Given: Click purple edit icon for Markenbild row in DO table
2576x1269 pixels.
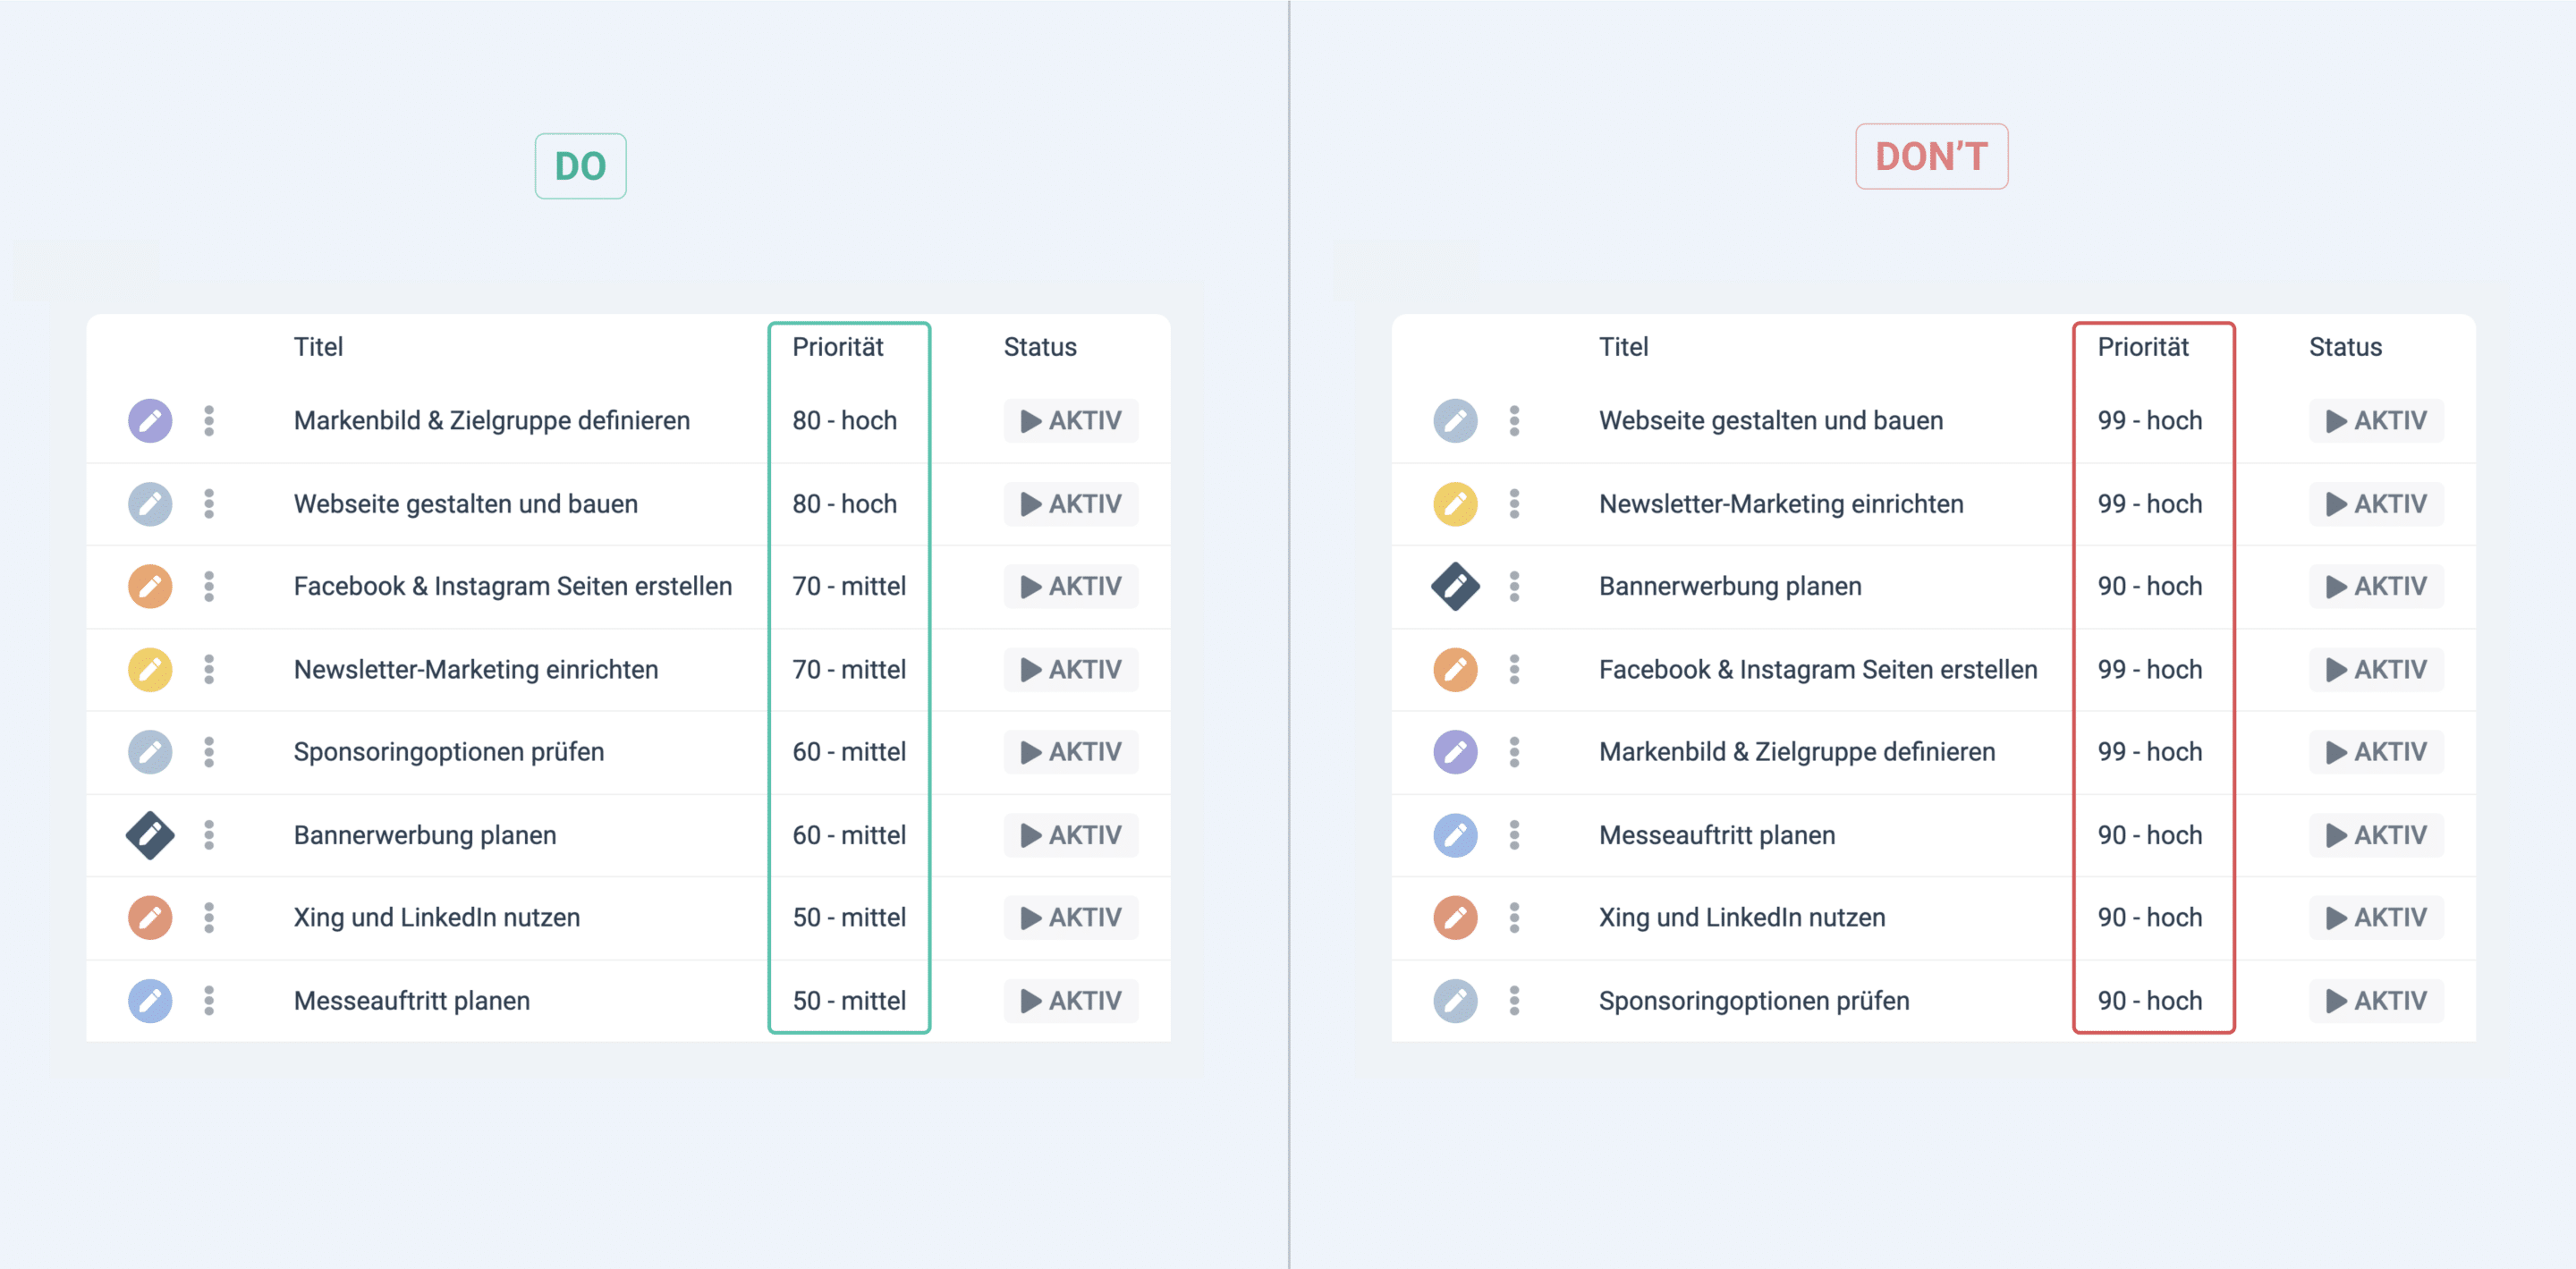Looking at the screenshot, I should tap(150, 421).
